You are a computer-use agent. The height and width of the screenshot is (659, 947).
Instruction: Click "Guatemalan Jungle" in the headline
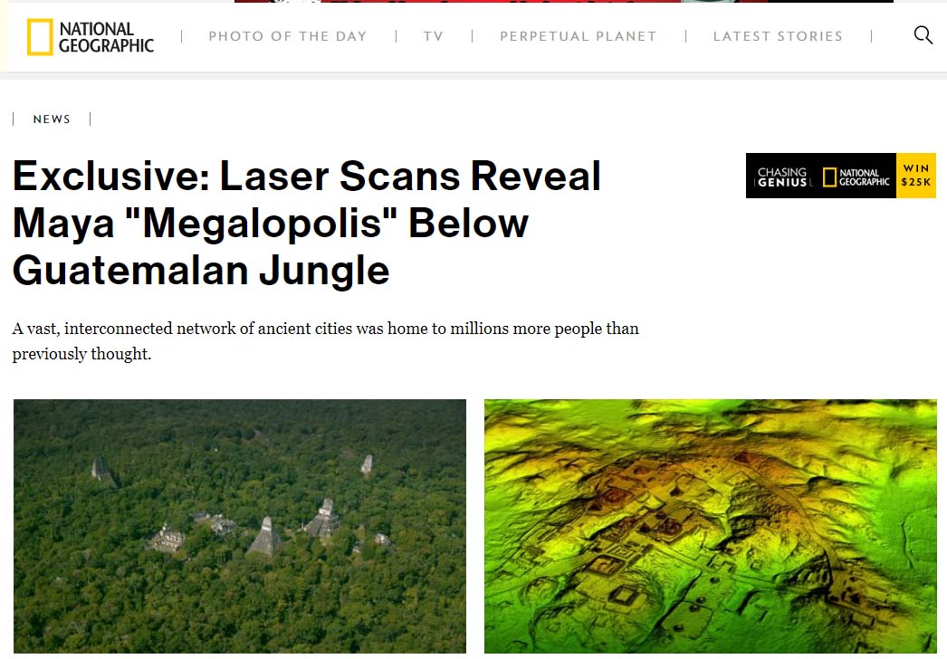click(x=201, y=270)
